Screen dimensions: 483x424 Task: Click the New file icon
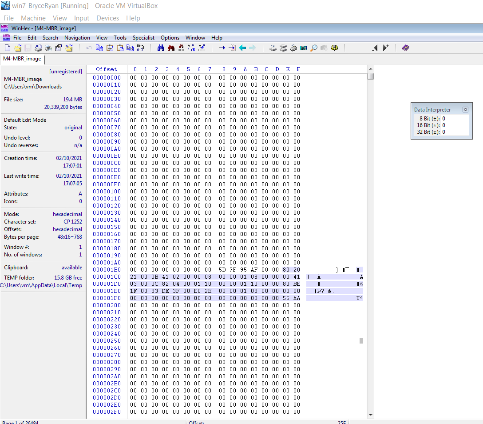7,48
